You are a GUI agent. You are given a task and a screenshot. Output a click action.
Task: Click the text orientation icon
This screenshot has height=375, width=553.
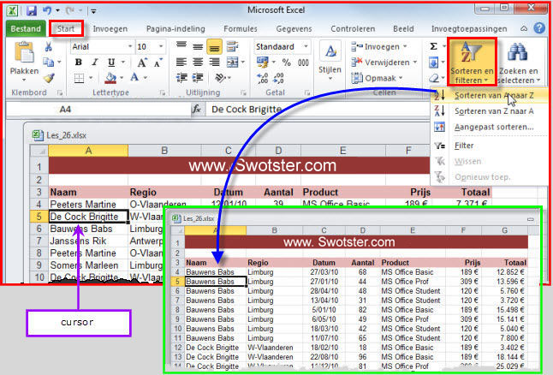pos(220,78)
